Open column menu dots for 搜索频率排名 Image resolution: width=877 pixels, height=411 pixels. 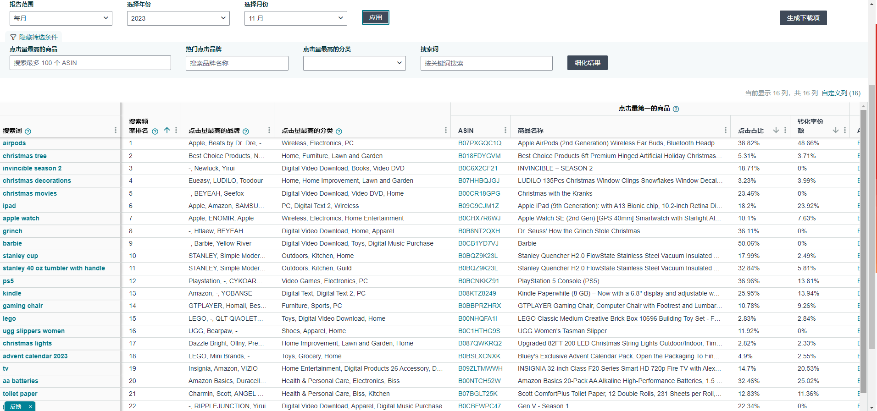click(x=176, y=131)
